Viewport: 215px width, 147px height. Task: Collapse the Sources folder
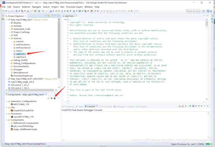tap(9, 38)
